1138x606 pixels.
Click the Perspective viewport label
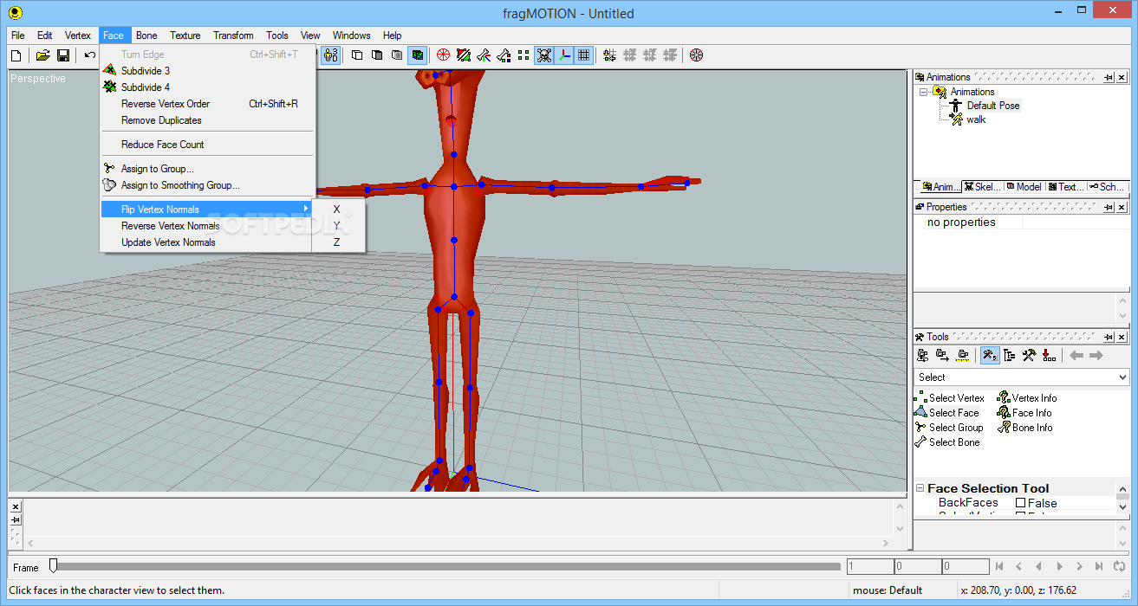pos(38,79)
